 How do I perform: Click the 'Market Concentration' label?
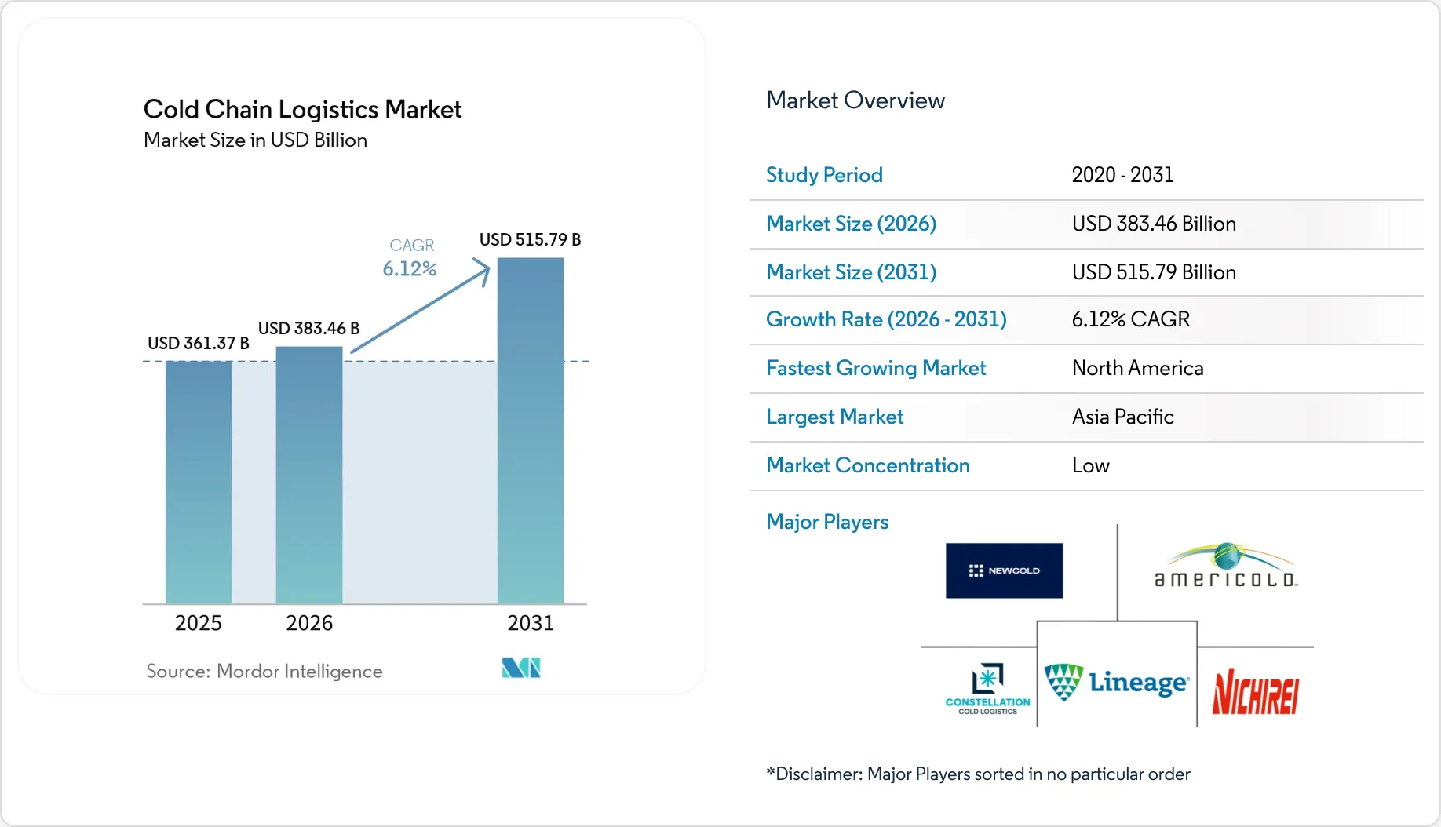tap(868, 465)
